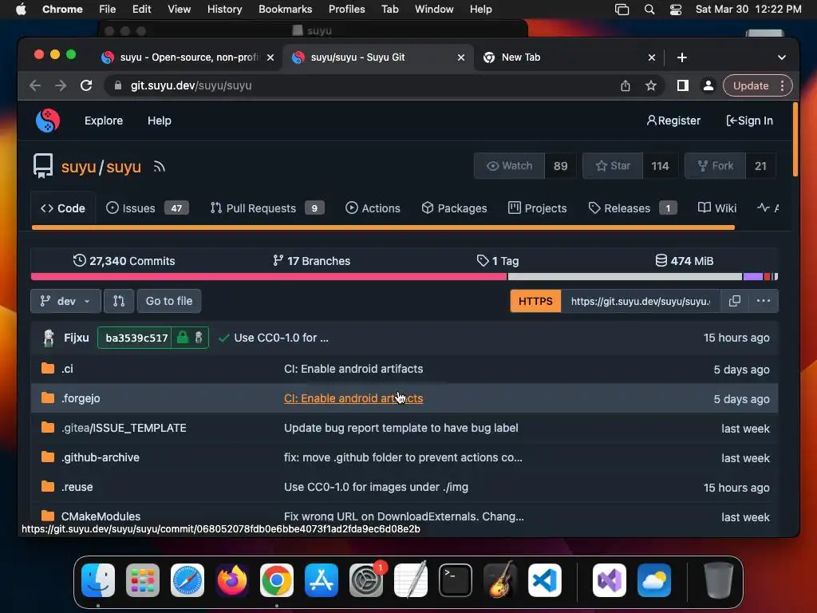Click the Go to file button

pyautogui.click(x=169, y=301)
